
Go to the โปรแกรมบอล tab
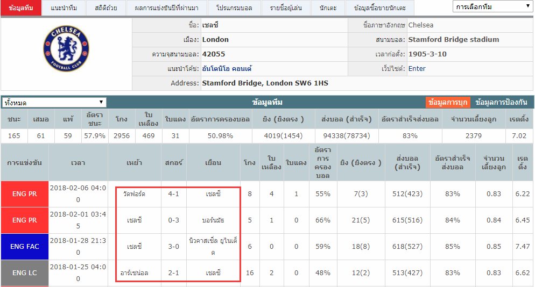click(234, 8)
